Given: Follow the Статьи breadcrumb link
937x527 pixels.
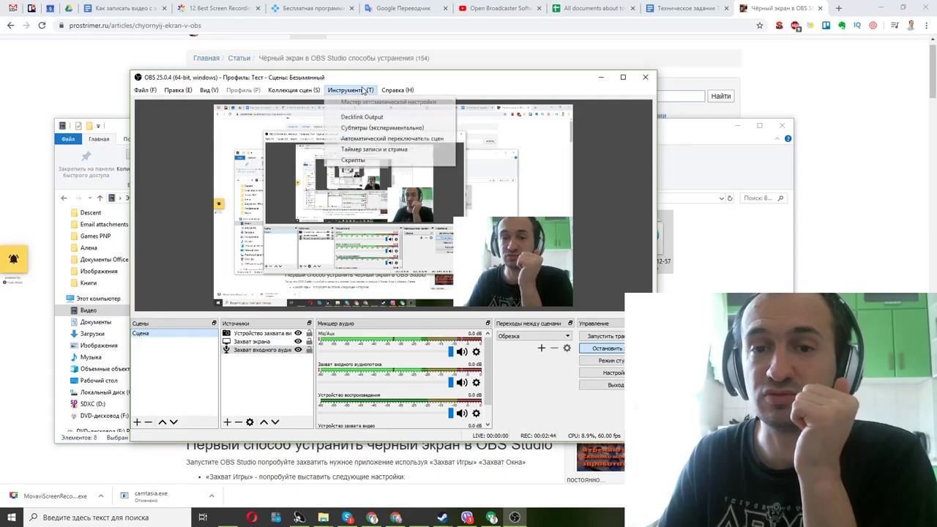Looking at the screenshot, I should (239, 58).
